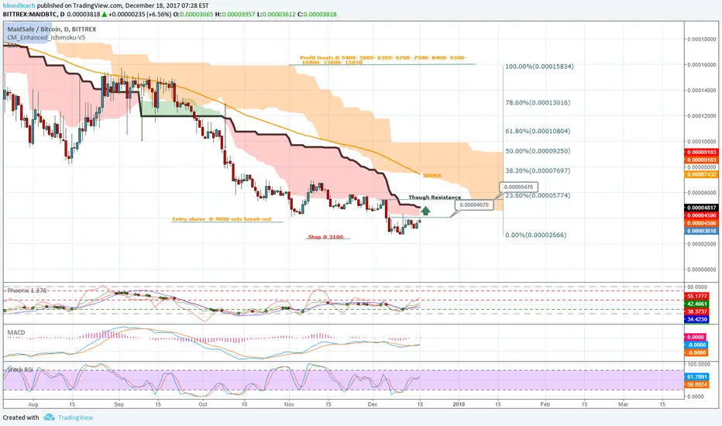Click the red 55.1777 Pheenix value tag

696,296
